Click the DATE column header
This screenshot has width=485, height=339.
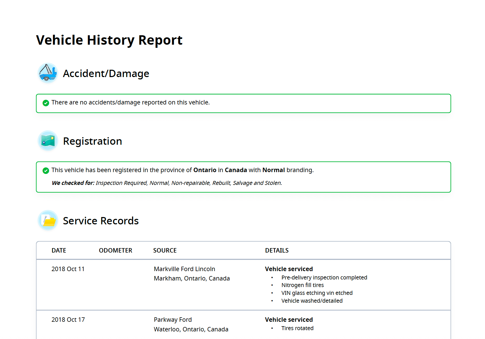point(59,250)
